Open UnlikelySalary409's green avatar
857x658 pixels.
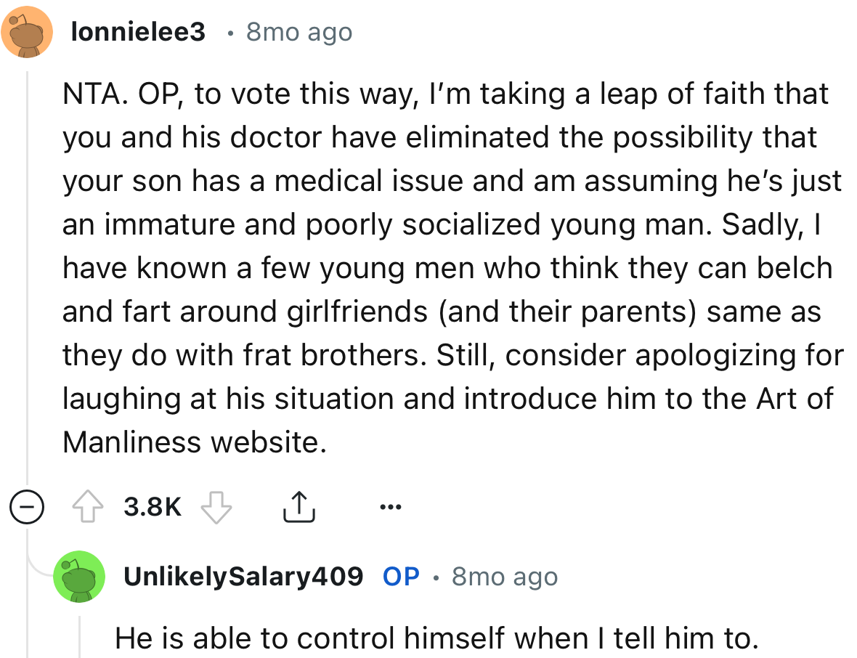click(80, 577)
